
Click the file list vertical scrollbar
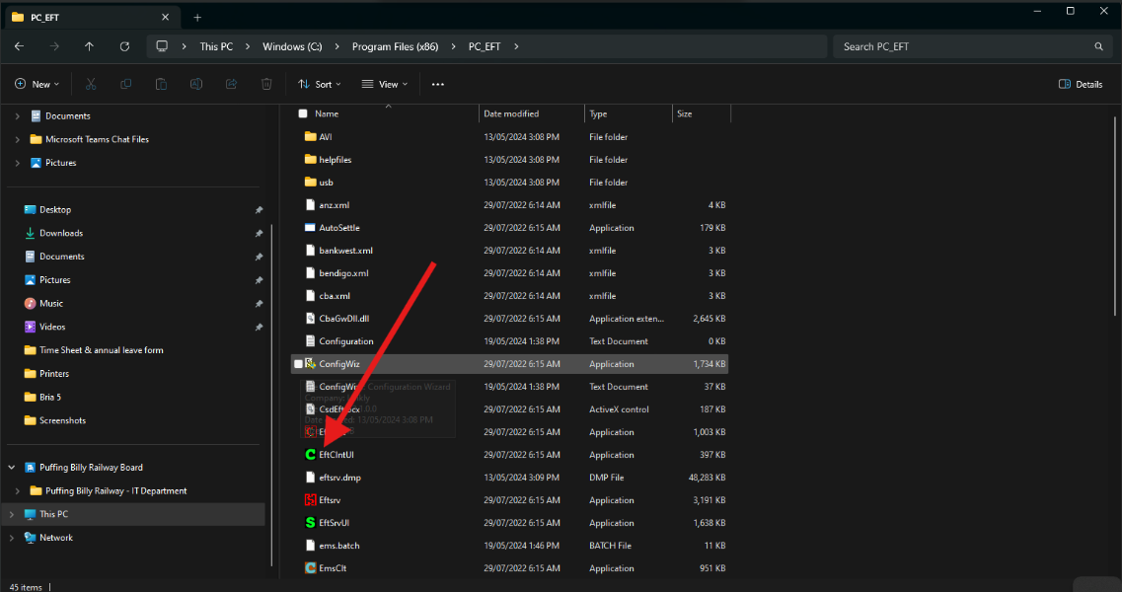(x=1115, y=215)
